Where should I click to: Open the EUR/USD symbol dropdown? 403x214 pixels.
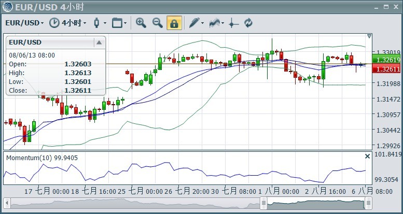(24, 23)
